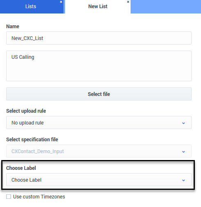This screenshot has width=201, height=207.
Task: Select the New List tab
Action: click(x=98, y=7)
